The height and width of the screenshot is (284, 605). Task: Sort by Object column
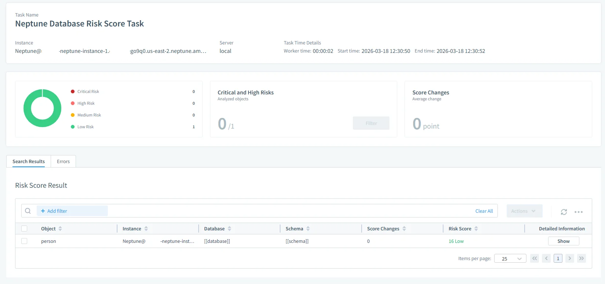tap(60, 229)
